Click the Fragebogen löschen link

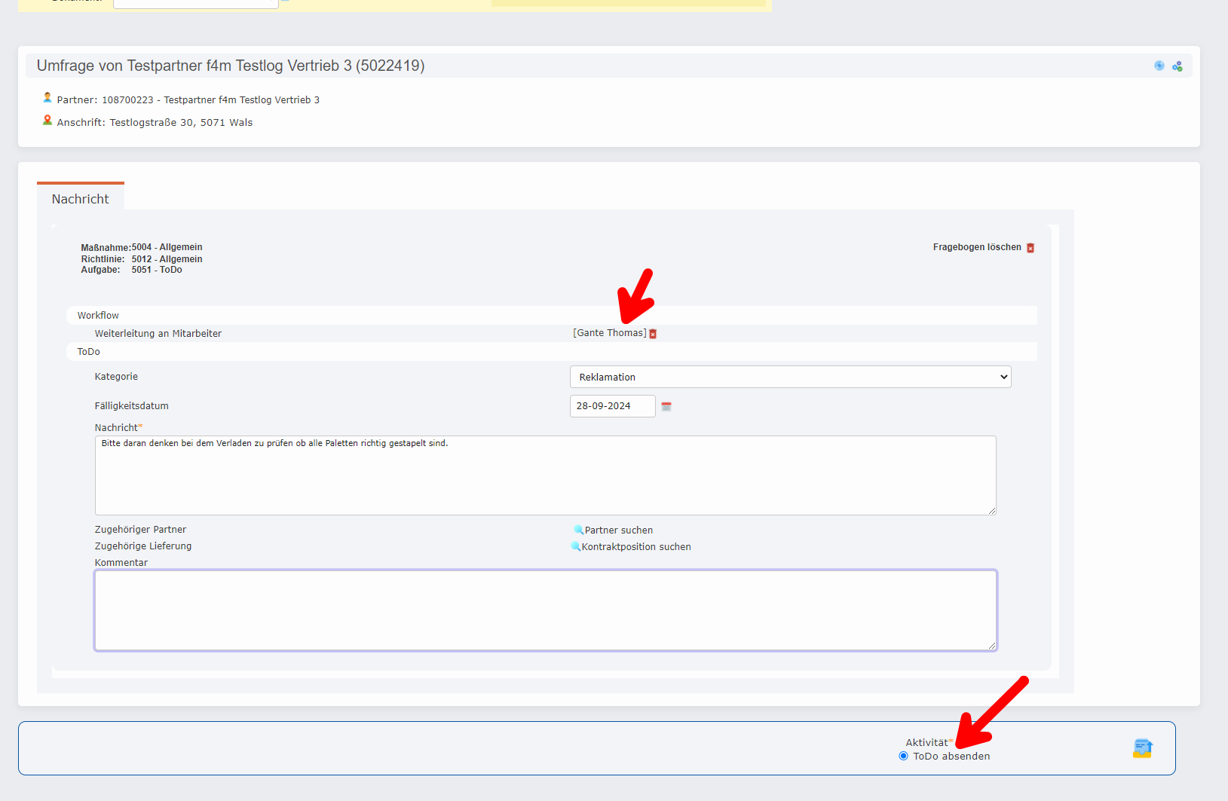pyautogui.click(x=976, y=247)
